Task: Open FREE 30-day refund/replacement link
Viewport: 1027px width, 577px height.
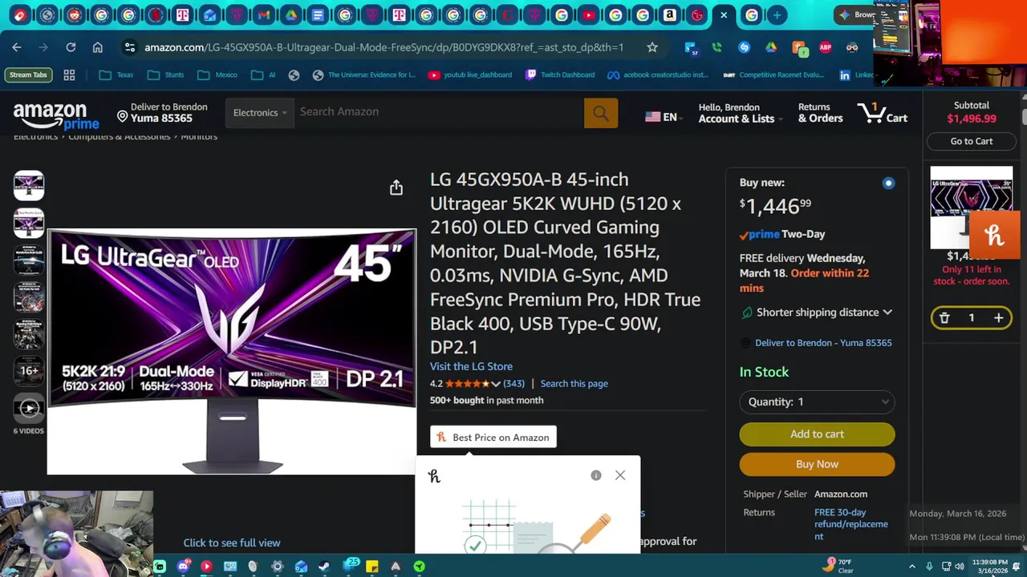Action: click(x=850, y=524)
